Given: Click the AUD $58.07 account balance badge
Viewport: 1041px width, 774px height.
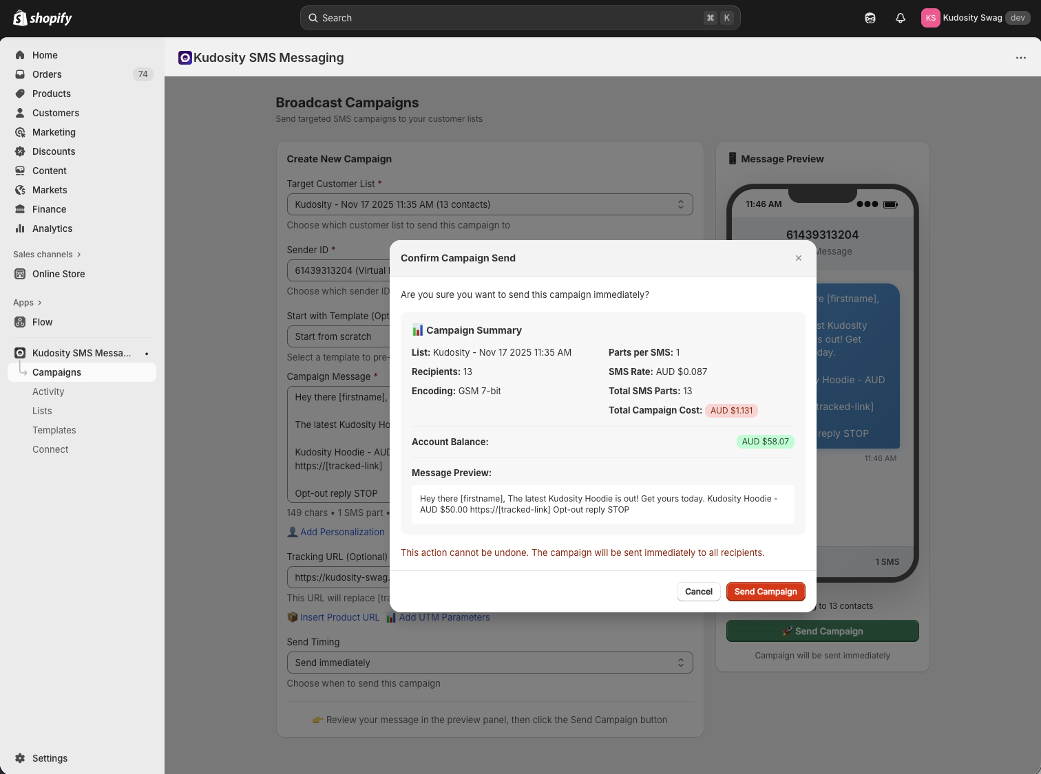Looking at the screenshot, I should 766,442.
